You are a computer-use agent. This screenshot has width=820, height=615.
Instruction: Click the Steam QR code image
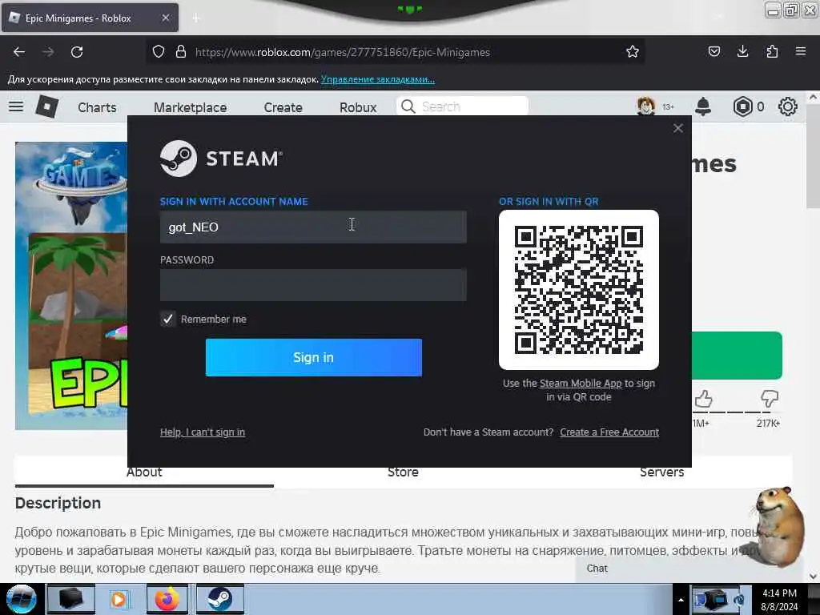point(579,290)
